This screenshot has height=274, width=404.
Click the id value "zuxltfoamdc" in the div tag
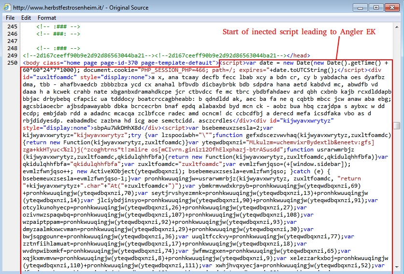tap(57, 77)
